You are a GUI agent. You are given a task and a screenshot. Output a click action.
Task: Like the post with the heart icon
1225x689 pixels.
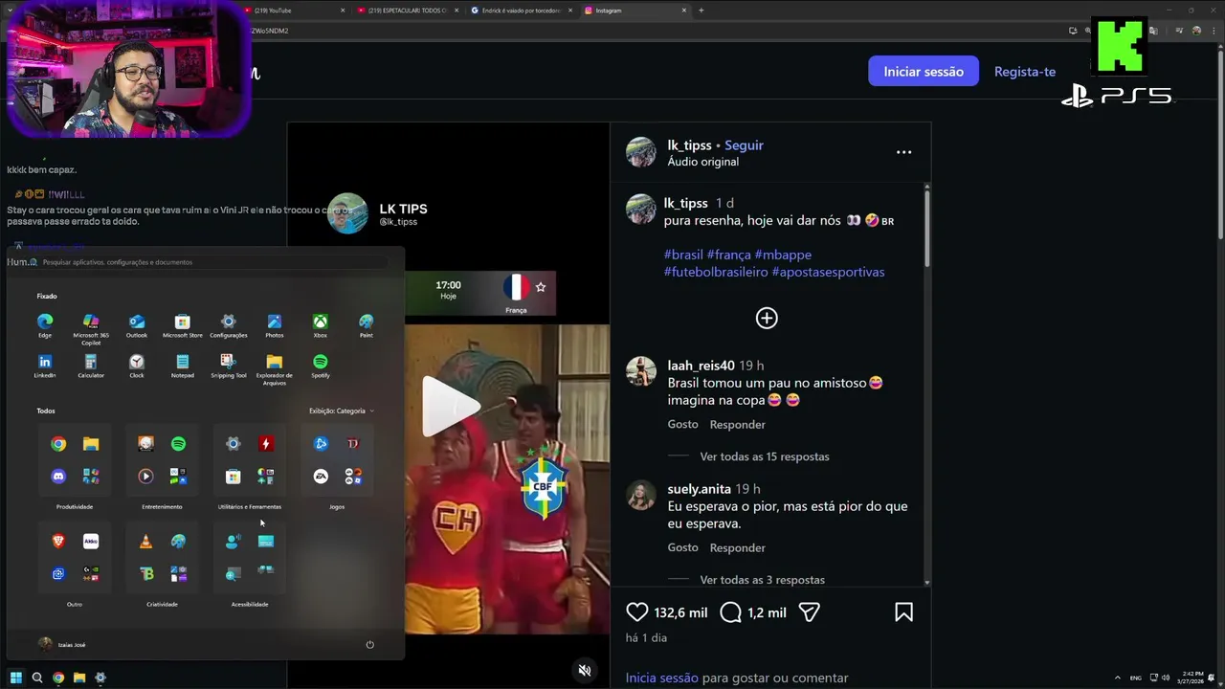[x=636, y=612]
